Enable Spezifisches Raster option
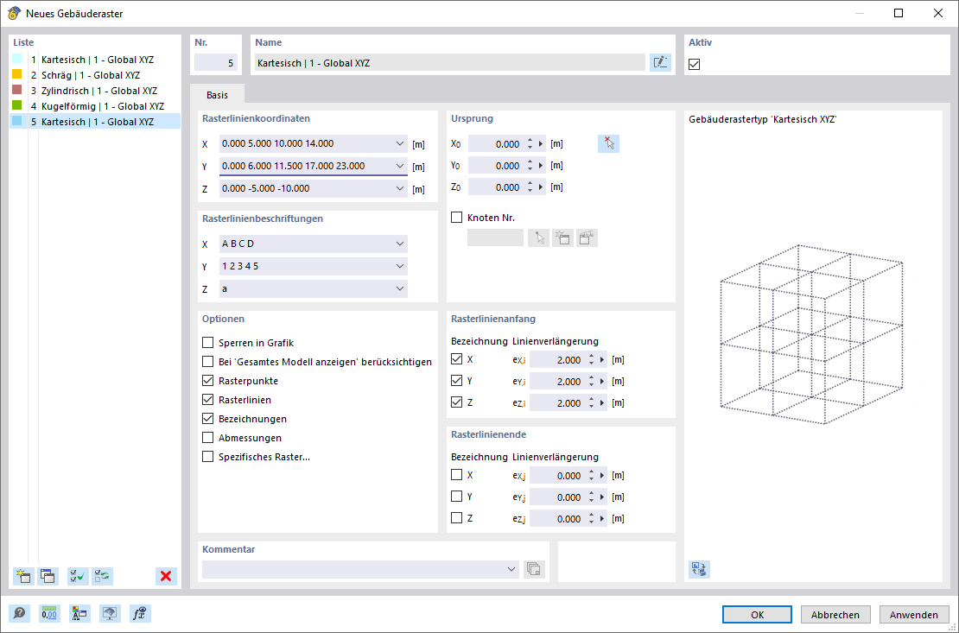 [208, 456]
